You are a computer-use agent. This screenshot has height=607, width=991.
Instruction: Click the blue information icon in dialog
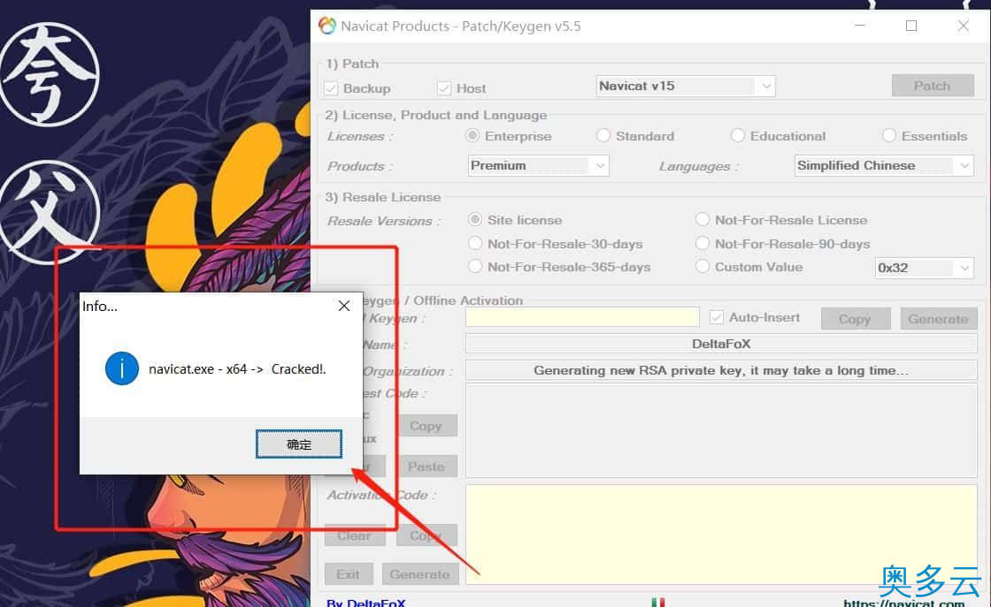click(x=122, y=368)
